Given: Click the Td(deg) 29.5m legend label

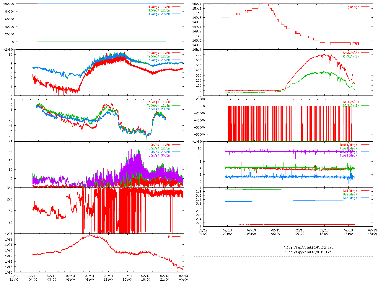Looking at the screenshot, I should tap(158, 109).
